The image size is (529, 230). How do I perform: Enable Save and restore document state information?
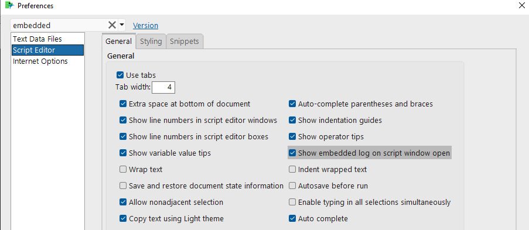click(x=123, y=186)
